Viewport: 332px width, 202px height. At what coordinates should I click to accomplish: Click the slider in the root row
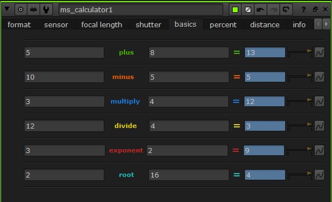(x=300, y=174)
